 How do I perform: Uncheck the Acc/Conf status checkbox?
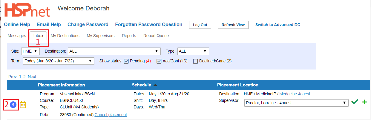coord(159,61)
